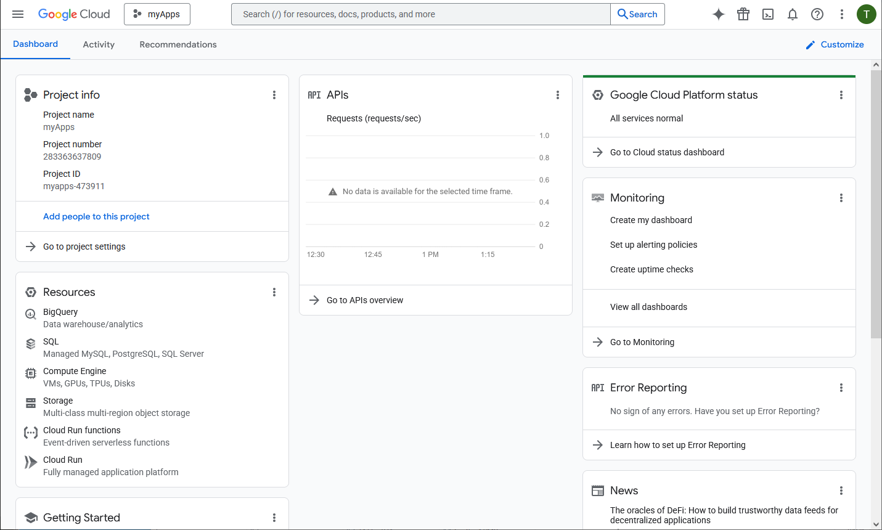882x530 pixels.
Task: Switch to the Activity tab
Action: (99, 44)
